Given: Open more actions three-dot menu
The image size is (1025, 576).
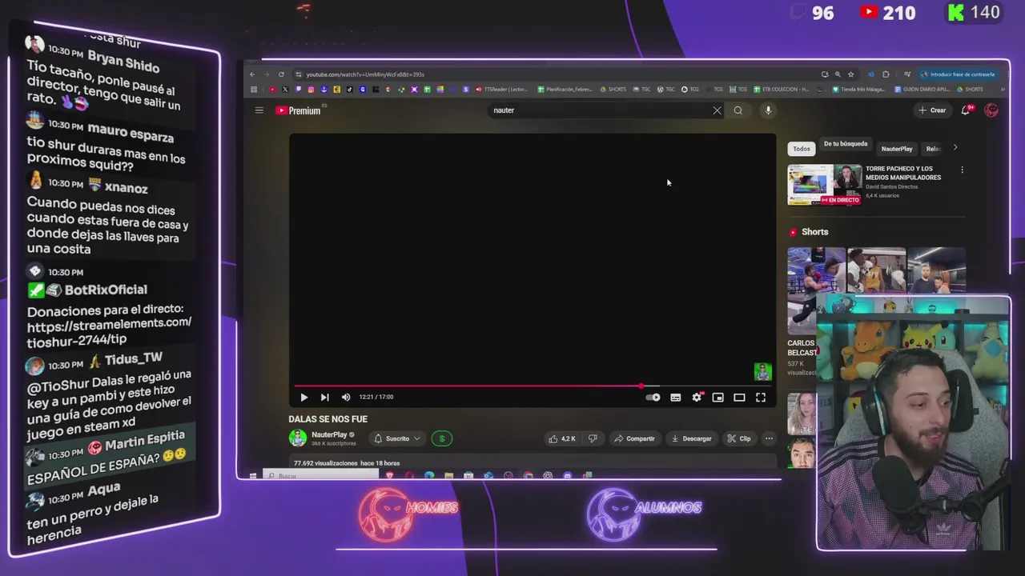Looking at the screenshot, I should (769, 438).
